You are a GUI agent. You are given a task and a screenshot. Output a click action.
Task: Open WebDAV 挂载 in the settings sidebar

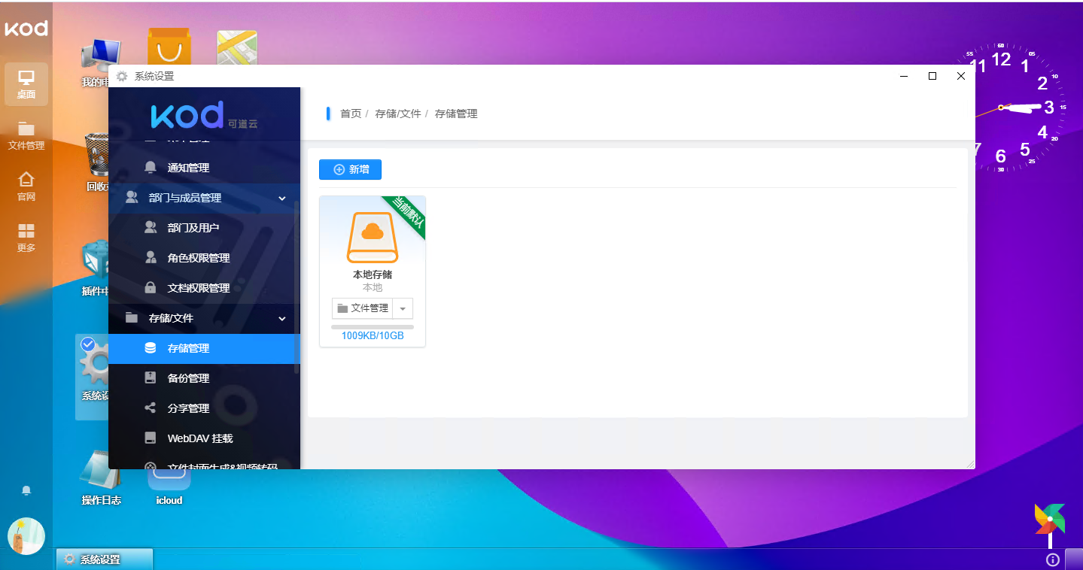[x=204, y=438]
